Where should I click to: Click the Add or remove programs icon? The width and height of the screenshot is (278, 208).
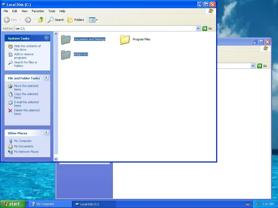tap(10, 54)
